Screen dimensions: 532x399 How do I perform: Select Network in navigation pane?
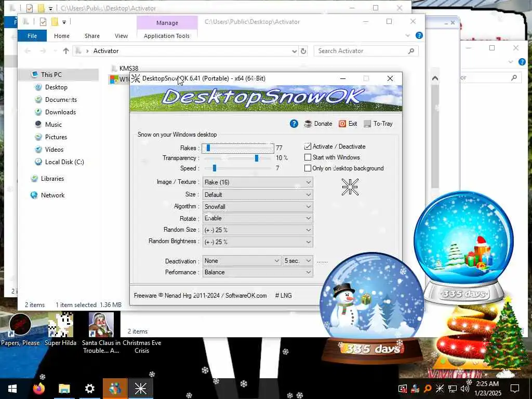pos(52,195)
